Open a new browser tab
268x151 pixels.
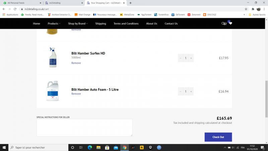click(x=130, y=3)
